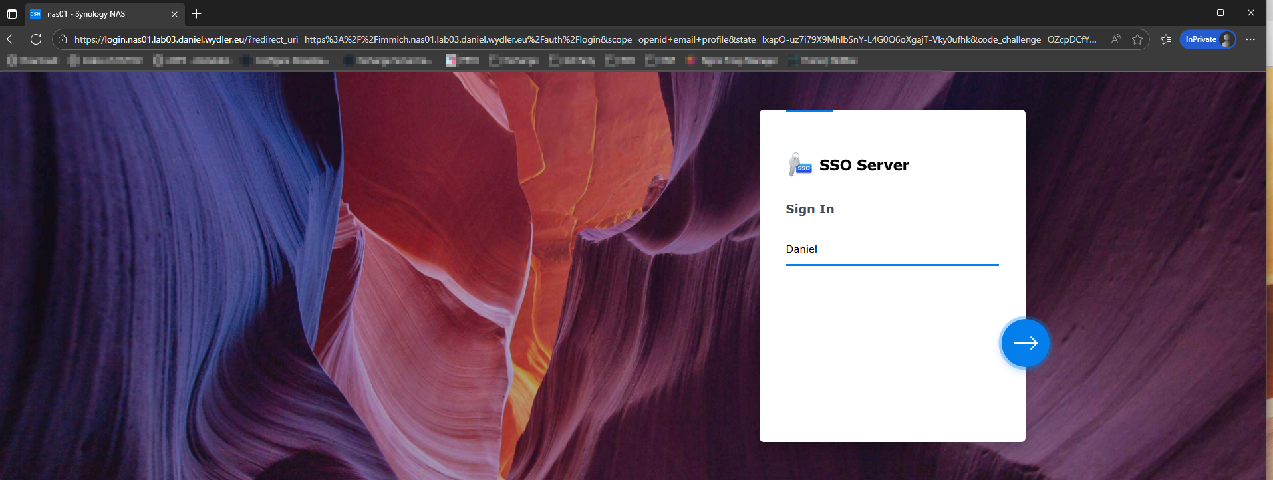View site information lock icon

pyautogui.click(x=63, y=39)
